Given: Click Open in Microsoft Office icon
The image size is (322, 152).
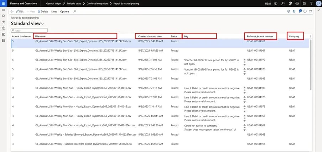Looking at the screenshot, I should click(x=294, y=11).
